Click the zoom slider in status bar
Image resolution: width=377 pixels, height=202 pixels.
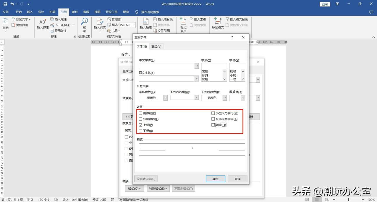[x=349, y=200]
